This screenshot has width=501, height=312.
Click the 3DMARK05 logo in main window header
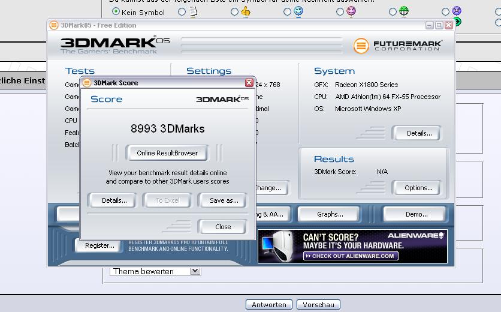click(115, 44)
